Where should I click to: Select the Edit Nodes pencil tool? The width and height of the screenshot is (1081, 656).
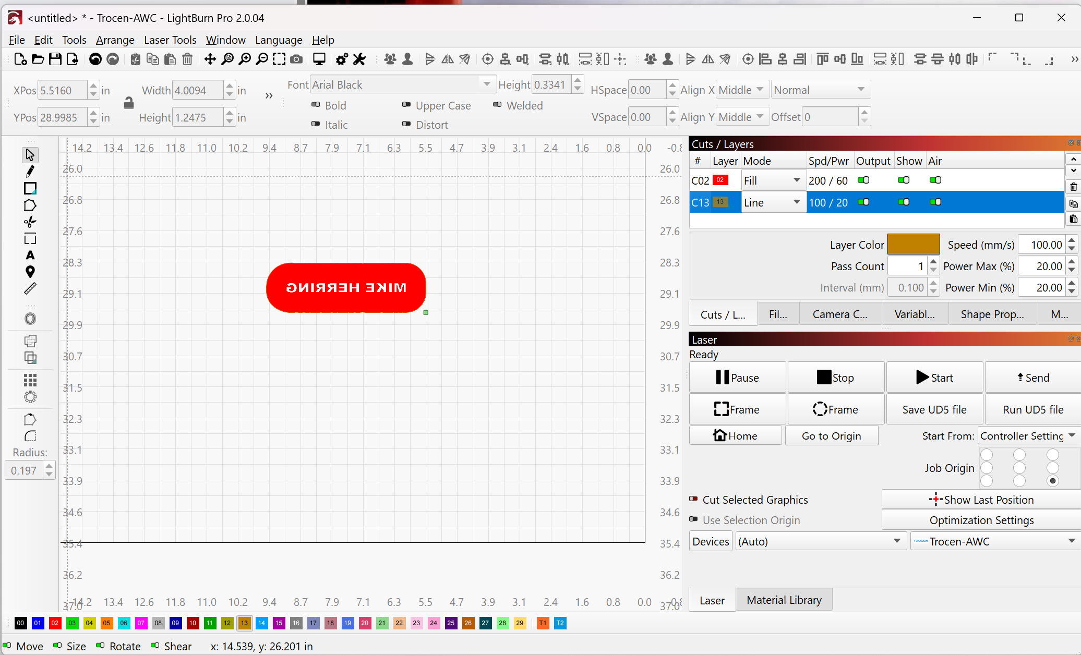[x=30, y=172]
